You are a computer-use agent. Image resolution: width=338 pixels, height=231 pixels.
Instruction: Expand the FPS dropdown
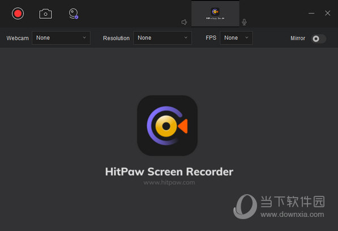pos(236,38)
